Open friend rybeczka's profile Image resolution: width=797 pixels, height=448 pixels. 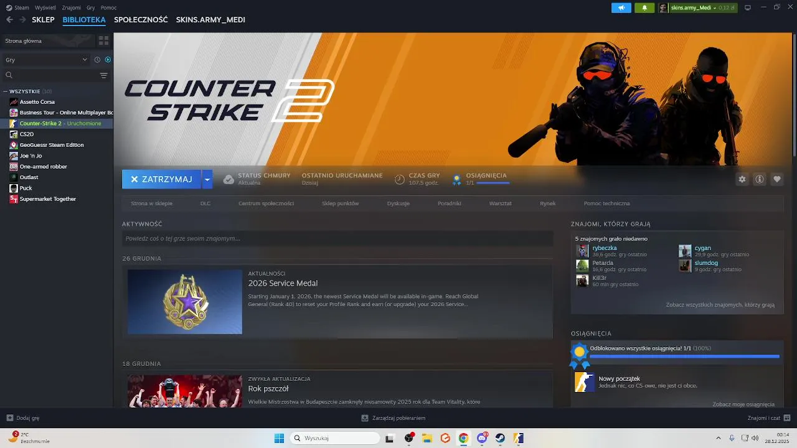[605, 248]
